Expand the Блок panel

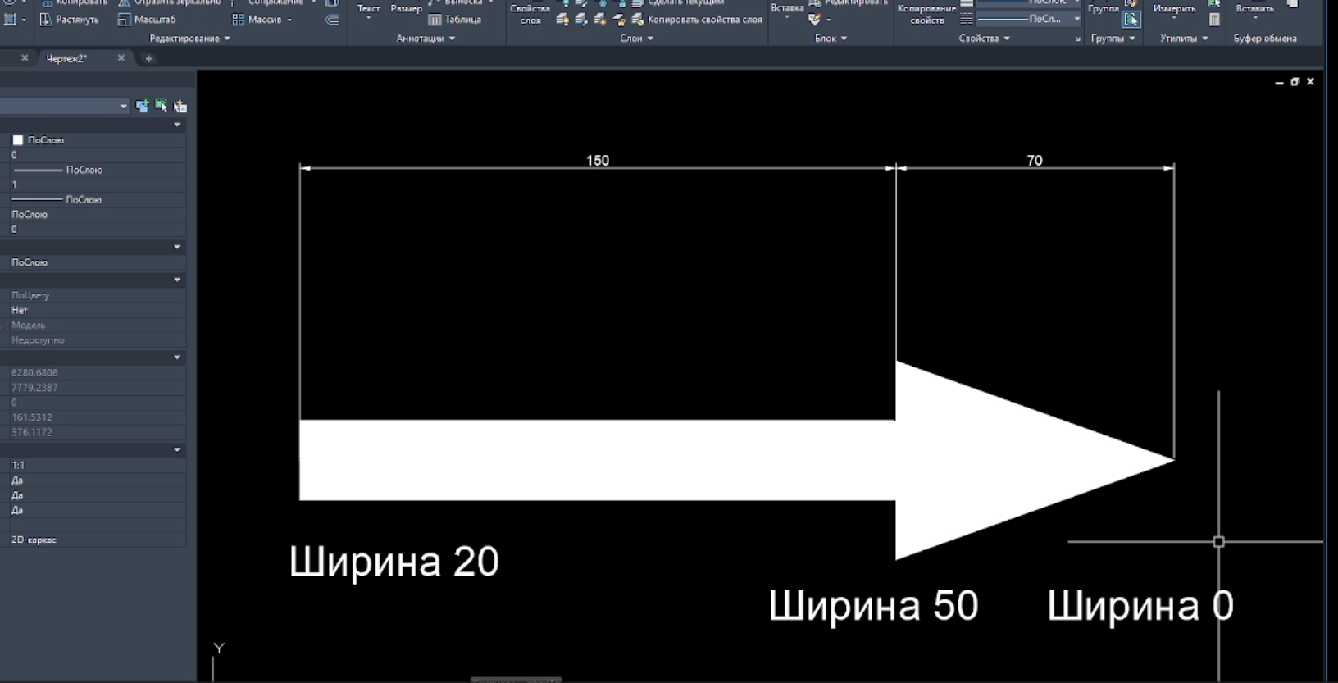click(x=831, y=39)
